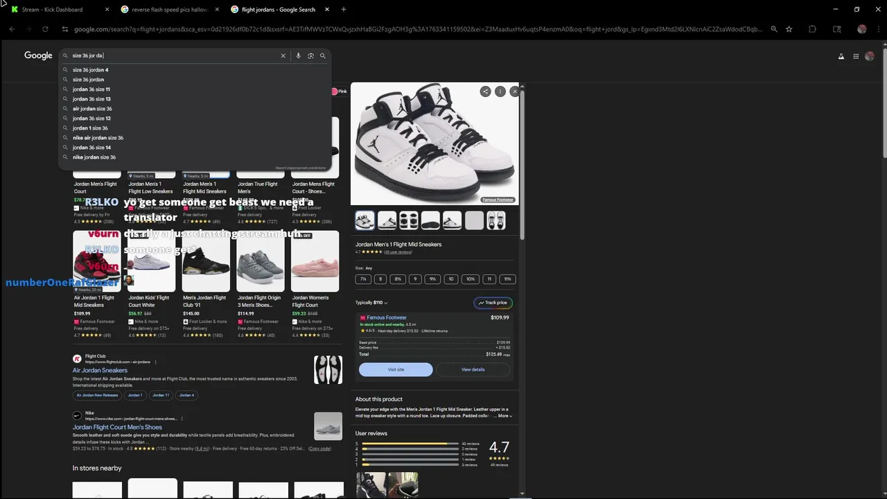The image size is (887, 499).
Task: Open Google Lens image search icon
Action: (310, 55)
